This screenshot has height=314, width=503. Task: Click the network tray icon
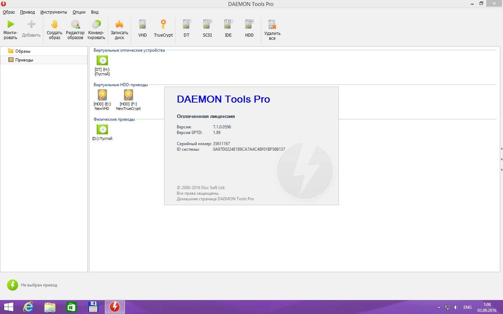click(x=447, y=307)
